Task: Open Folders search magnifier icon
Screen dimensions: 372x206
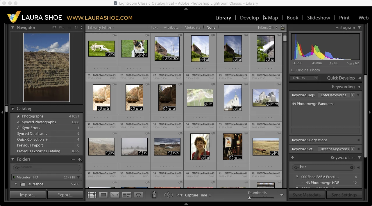Action: coord(17,167)
